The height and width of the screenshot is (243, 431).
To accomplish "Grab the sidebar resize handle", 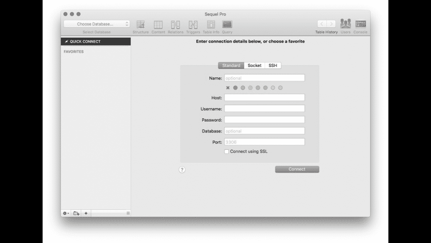I will click(128, 213).
